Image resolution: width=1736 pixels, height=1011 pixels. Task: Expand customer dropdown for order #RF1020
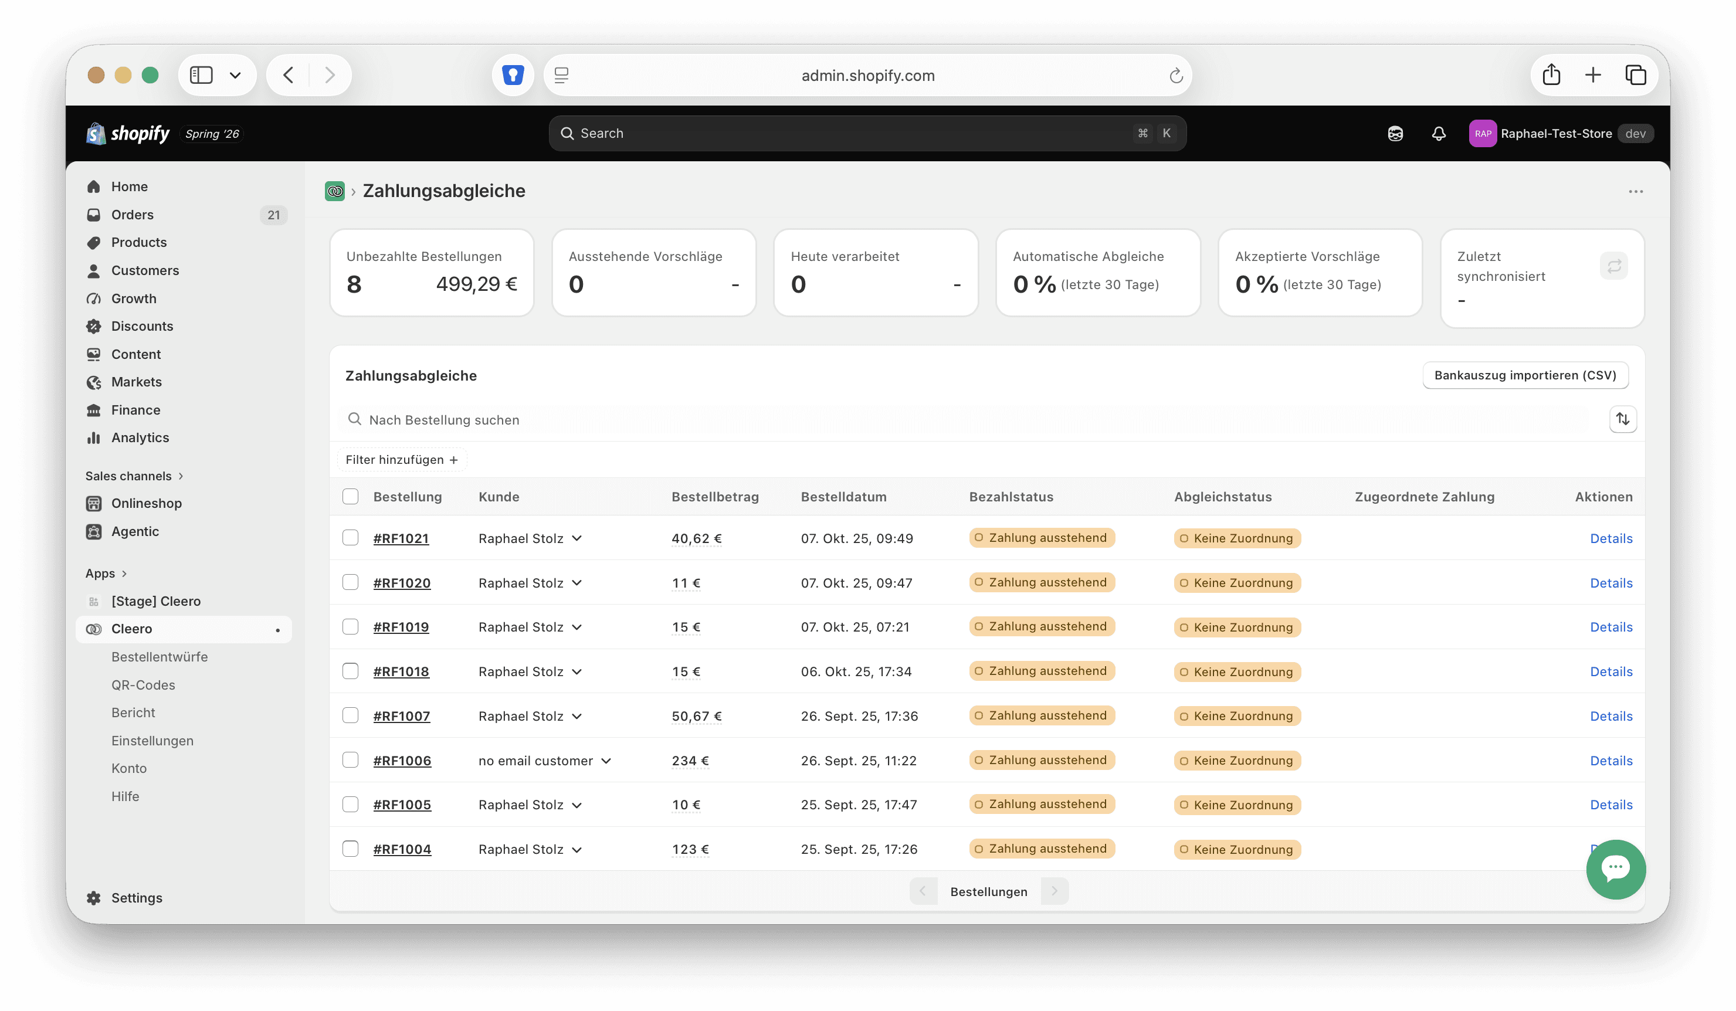click(x=577, y=583)
